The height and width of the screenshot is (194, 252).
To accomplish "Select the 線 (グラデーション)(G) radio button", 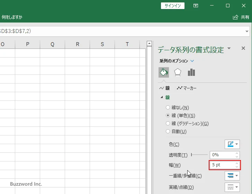I will (x=168, y=123).
